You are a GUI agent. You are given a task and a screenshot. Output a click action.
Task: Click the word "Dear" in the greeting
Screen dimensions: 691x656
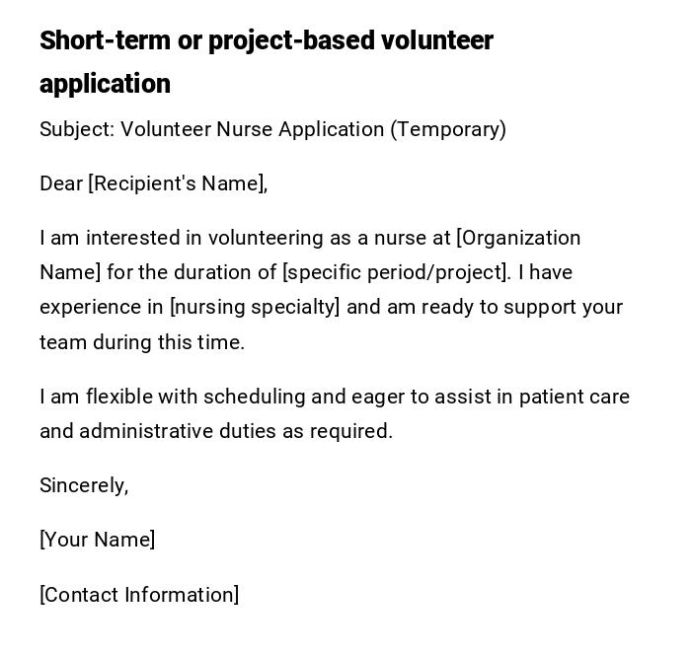[x=61, y=183]
